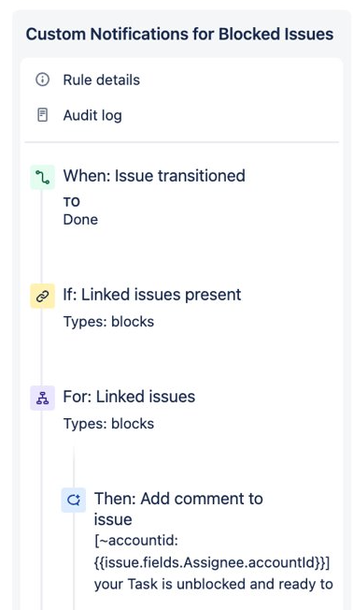The image size is (353, 610).
Task: Click the Done status under TO
Action: tap(80, 220)
